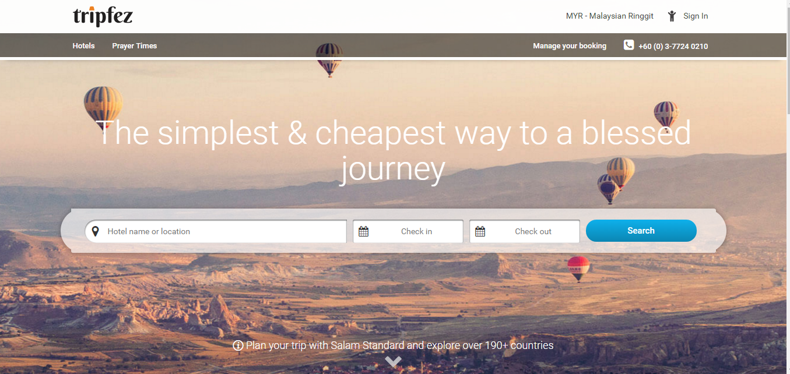Screen dimensions: 790x374
Task: Click the red hot air balloon below Search
Action: click(578, 269)
